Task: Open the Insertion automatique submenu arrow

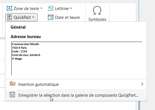Action: pos(142,84)
